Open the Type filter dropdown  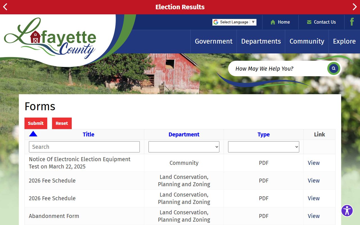coord(264,147)
